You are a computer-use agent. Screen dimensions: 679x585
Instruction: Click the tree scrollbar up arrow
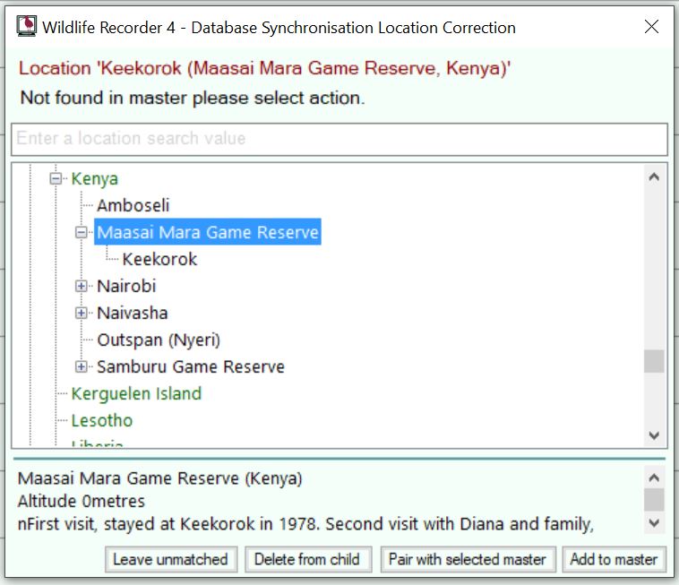[x=654, y=176]
